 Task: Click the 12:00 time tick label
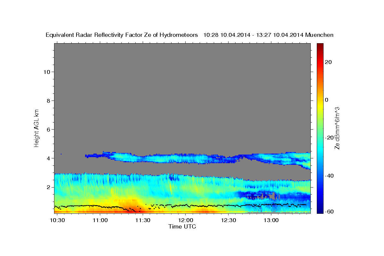(186, 220)
